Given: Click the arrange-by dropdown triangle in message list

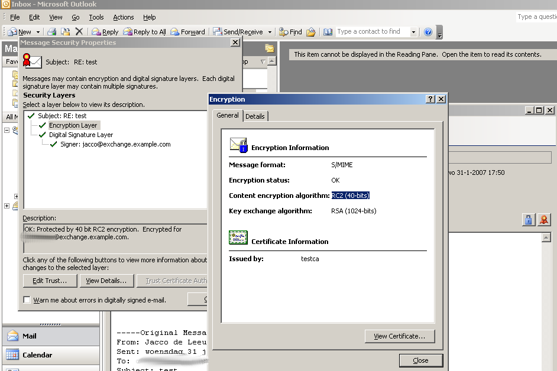Looking at the screenshot, I should (263, 61).
